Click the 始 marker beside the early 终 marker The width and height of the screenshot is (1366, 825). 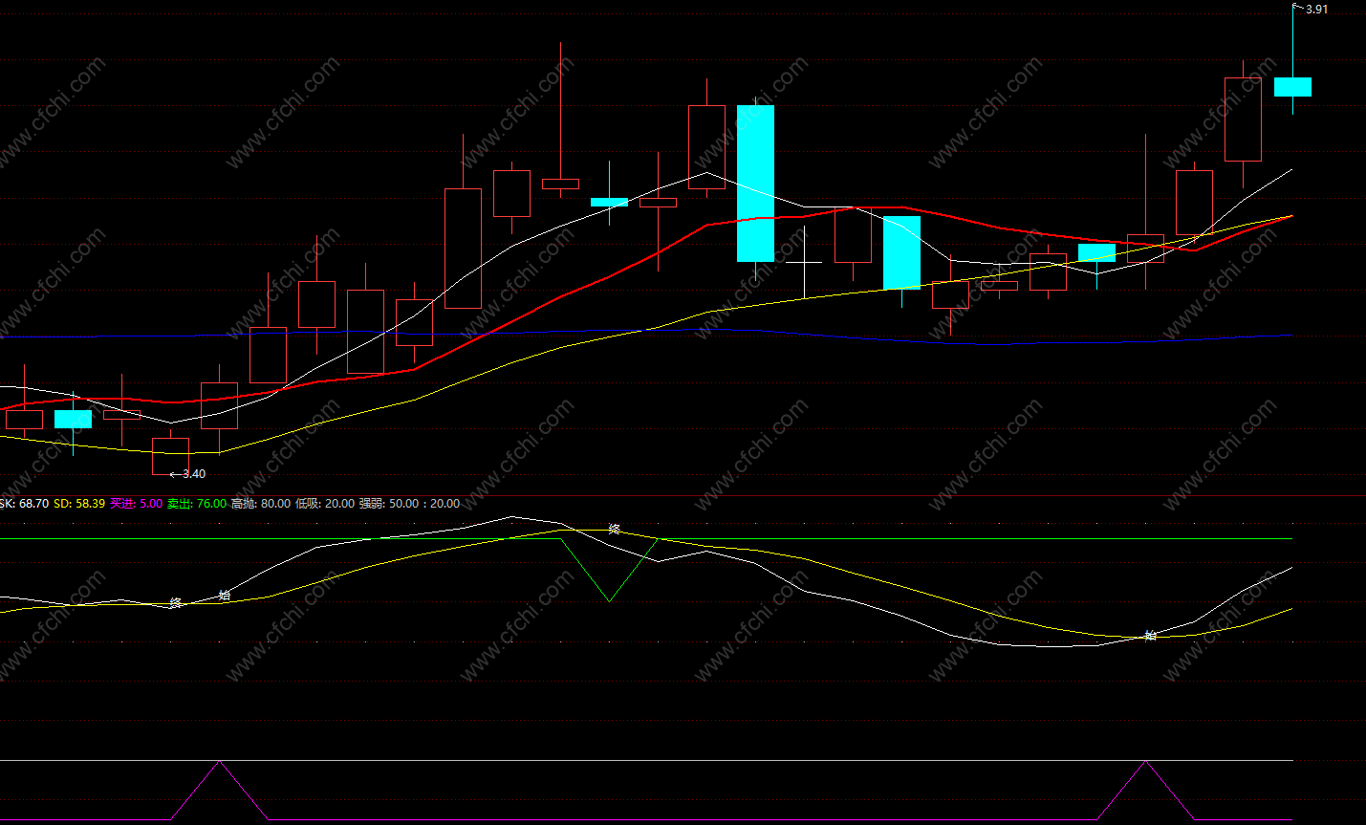click(225, 595)
